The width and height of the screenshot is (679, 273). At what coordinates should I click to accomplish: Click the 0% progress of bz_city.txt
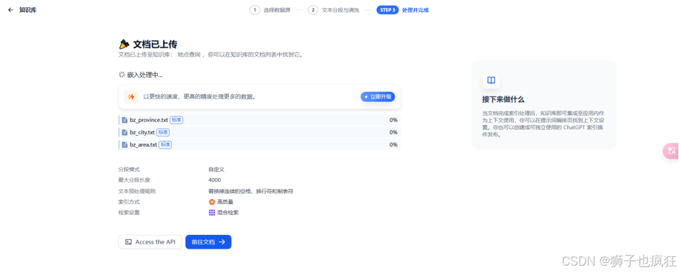click(x=393, y=132)
